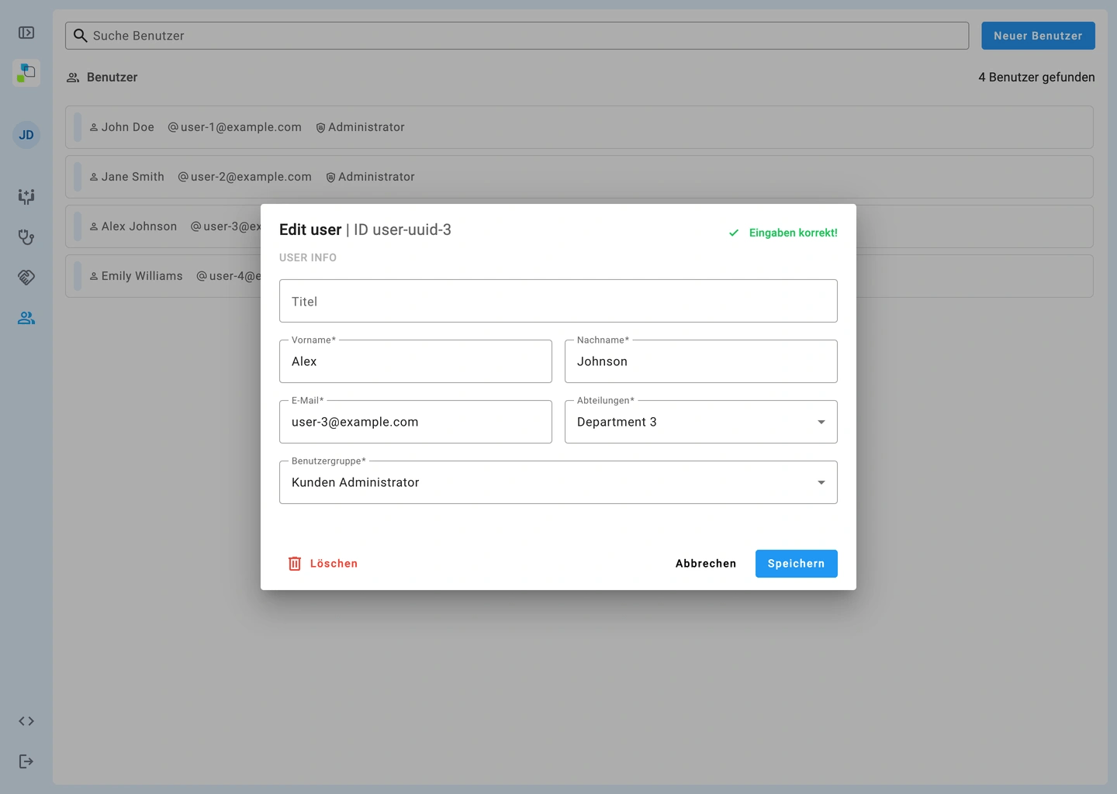
Task: Open the stethoscope icon in sidebar
Action: click(26, 237)
